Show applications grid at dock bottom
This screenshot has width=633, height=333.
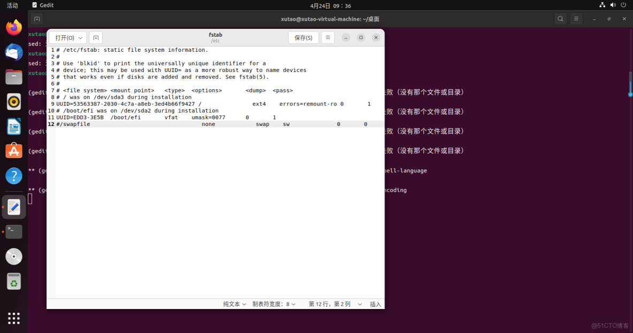pyautogui.click(x=14, y=318)
